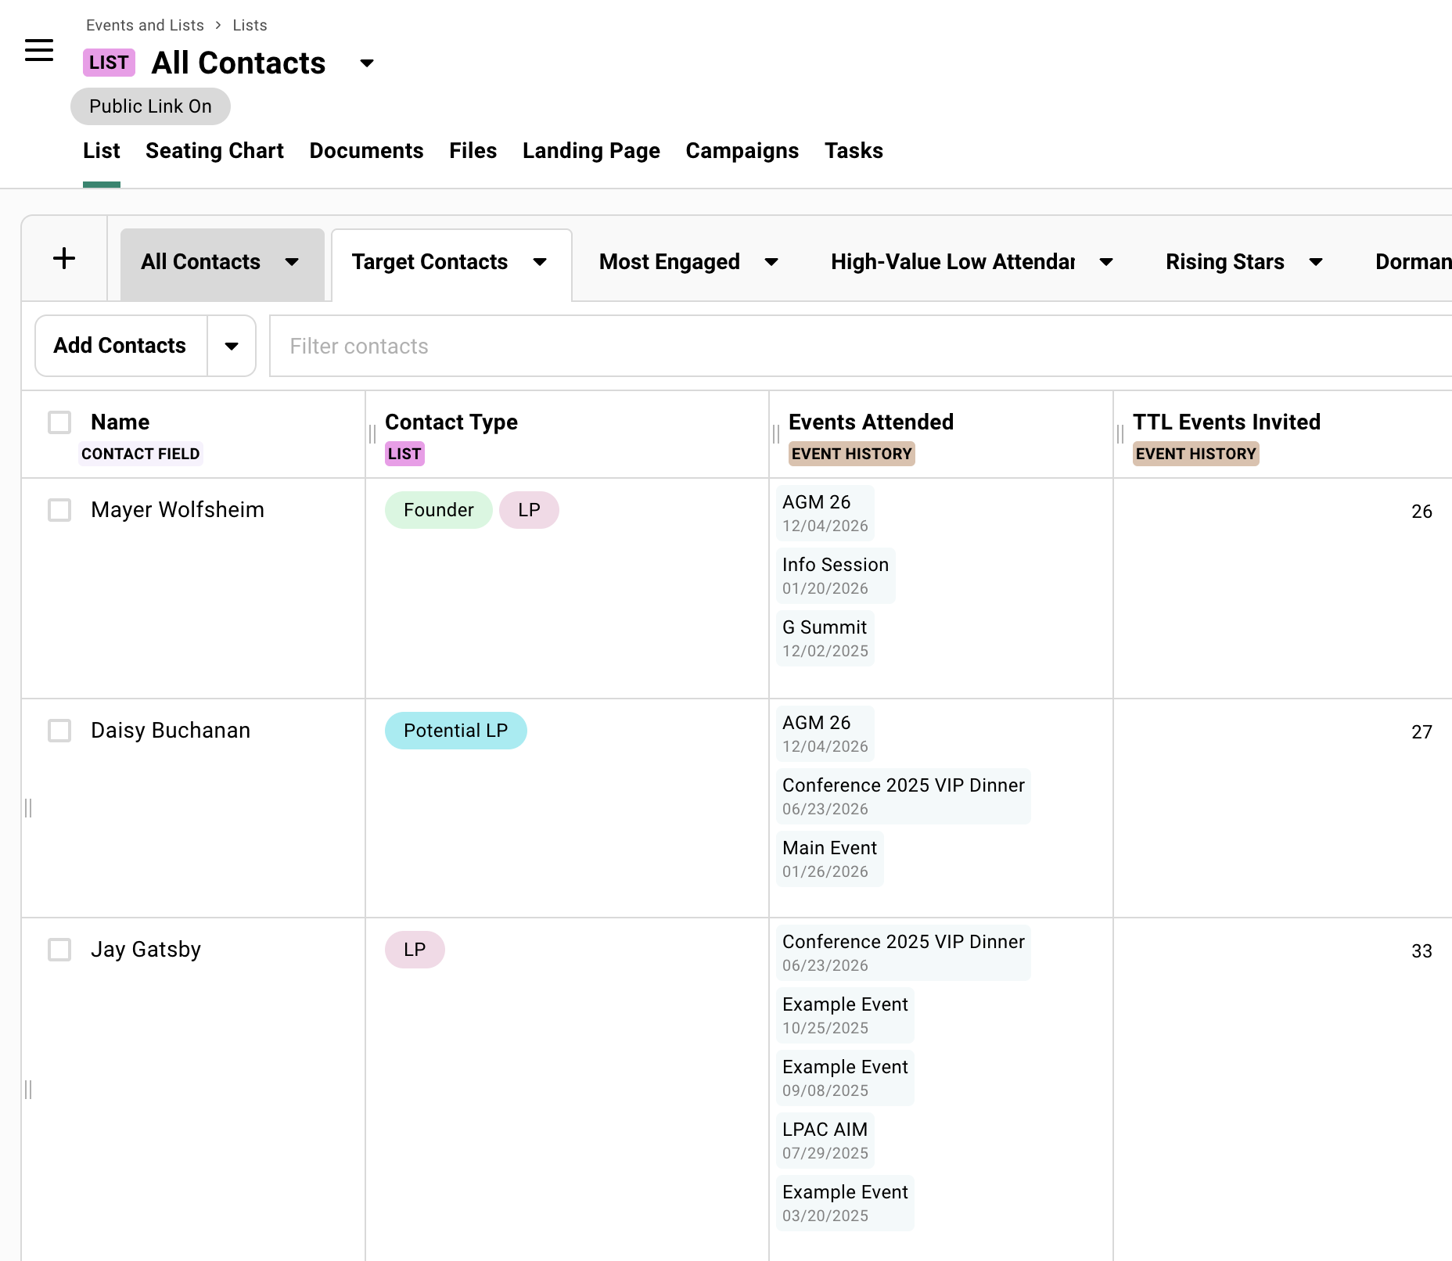Image resolution: width=1452 pixels, height=1261 pixels.
Task: Expand the Add Contacts options arrow
Action: coord(232,346)
